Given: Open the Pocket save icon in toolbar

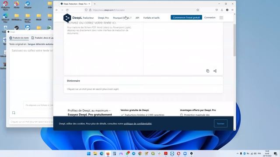Looking at the screenshot, I should point(217,10).
